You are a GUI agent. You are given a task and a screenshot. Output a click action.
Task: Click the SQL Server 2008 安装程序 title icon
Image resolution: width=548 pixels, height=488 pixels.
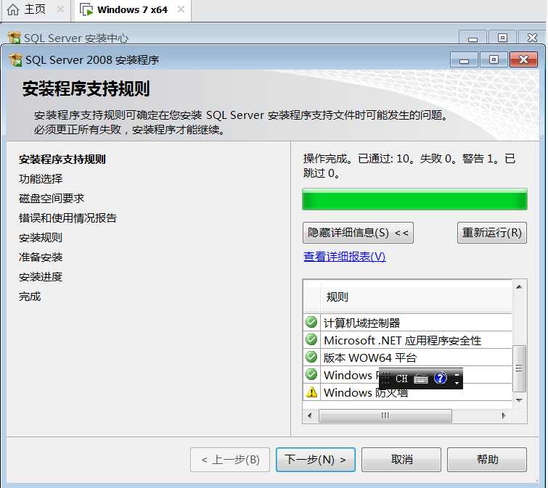tap(16, 60)
